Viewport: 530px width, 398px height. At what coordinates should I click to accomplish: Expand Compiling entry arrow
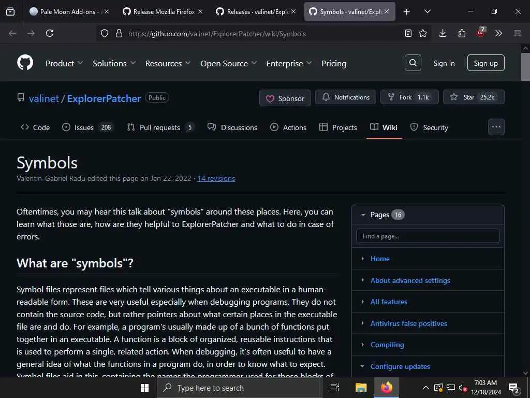point(363,345)
